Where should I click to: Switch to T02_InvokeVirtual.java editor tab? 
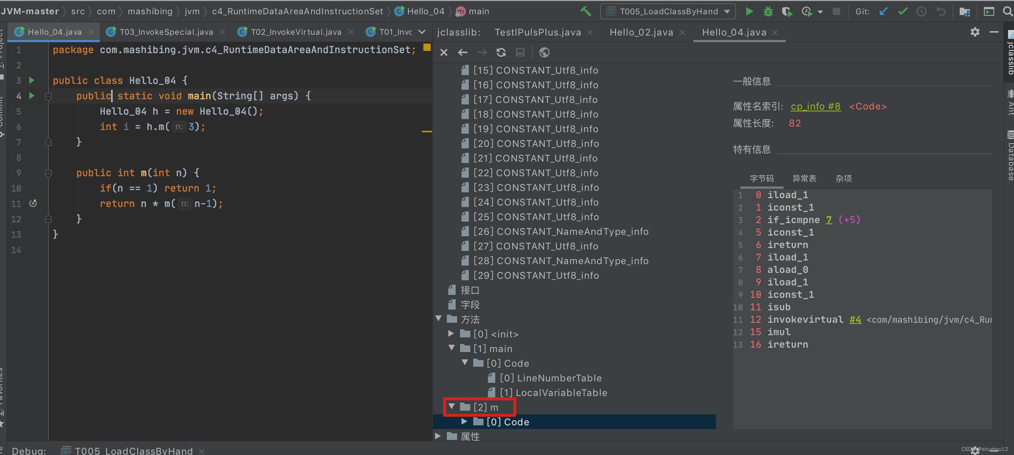pyautogui.click(x=296, y=32)
